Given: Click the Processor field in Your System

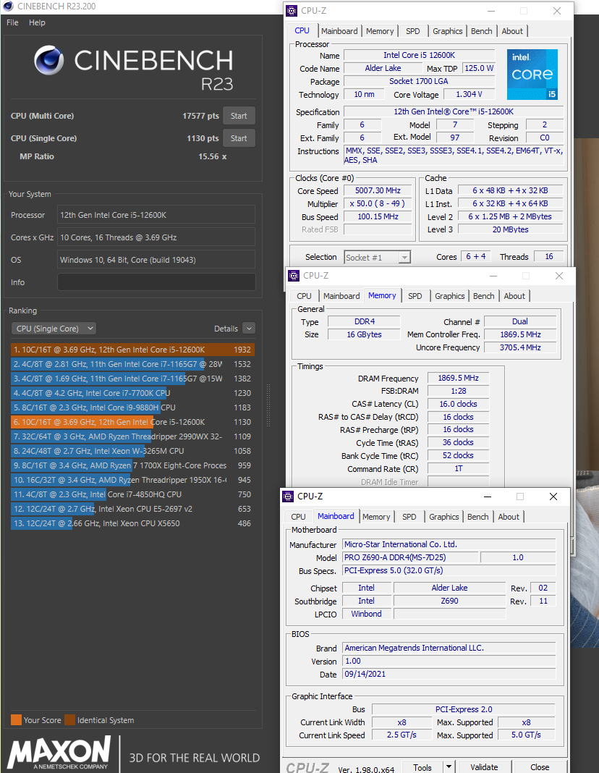Looking at the screenshot, I should (x=156, y=215).
